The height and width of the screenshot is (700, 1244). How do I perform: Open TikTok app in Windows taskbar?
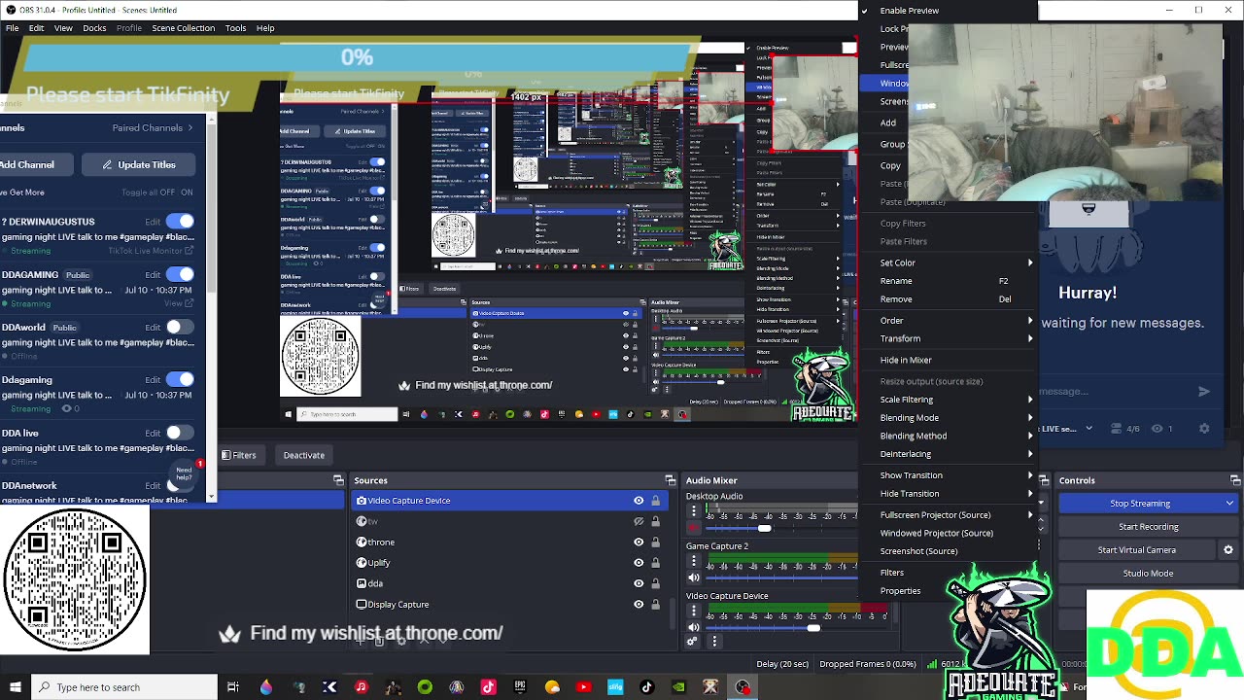point(646,687)
